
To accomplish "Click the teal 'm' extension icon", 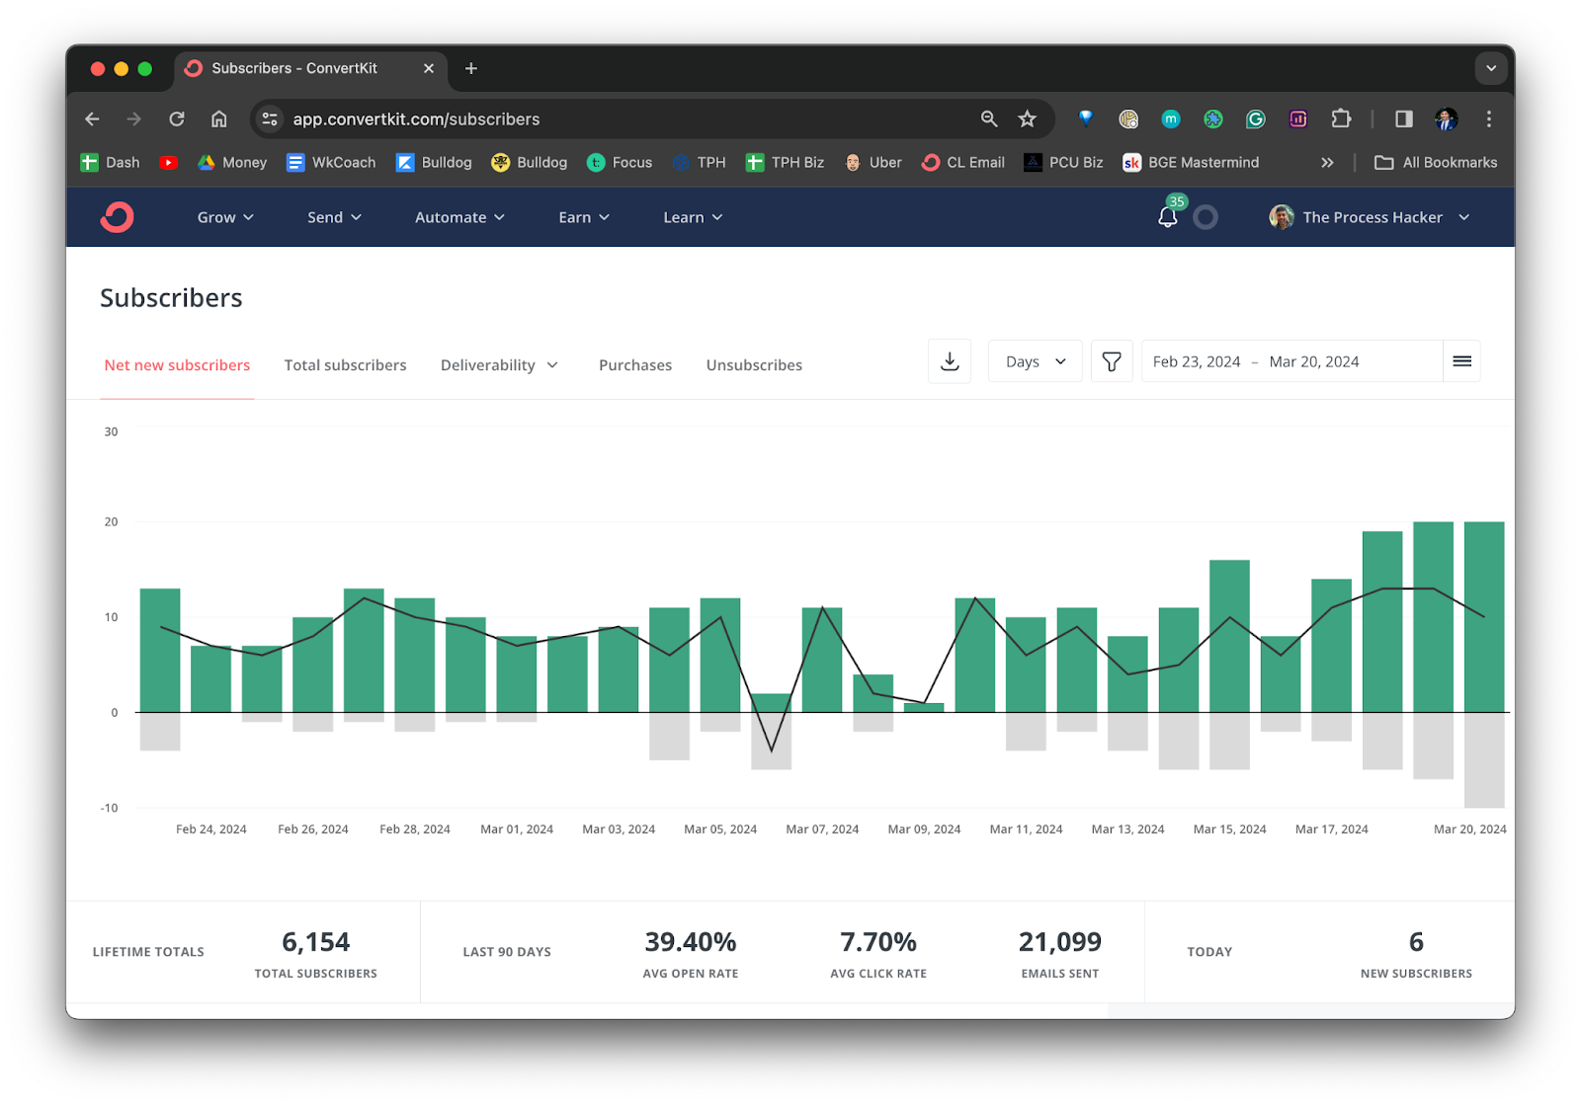I will (1171, 119).
